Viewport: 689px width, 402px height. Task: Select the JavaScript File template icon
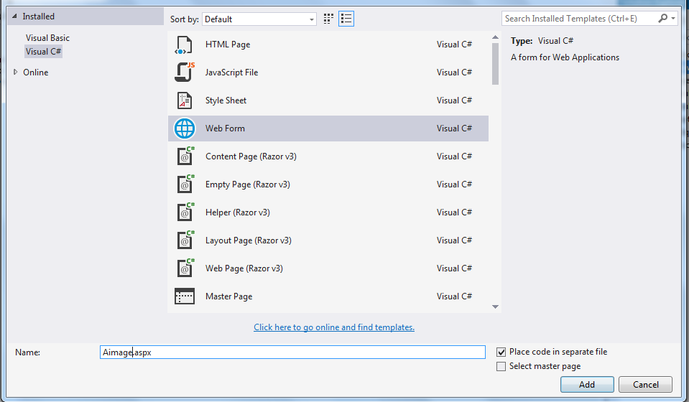coord(185,73)
